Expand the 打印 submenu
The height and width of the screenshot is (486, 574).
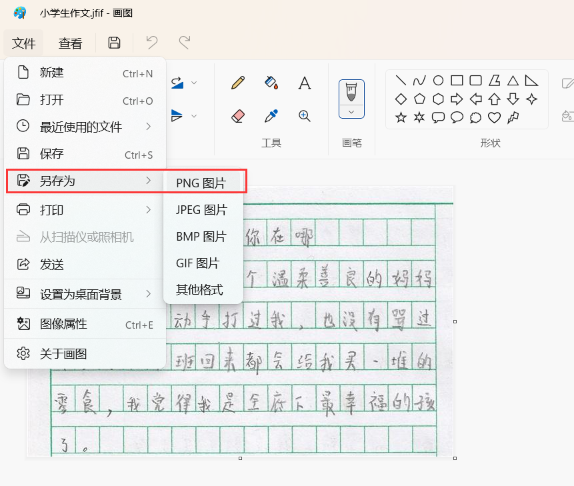pyautogui.click(x=85, y=210)
